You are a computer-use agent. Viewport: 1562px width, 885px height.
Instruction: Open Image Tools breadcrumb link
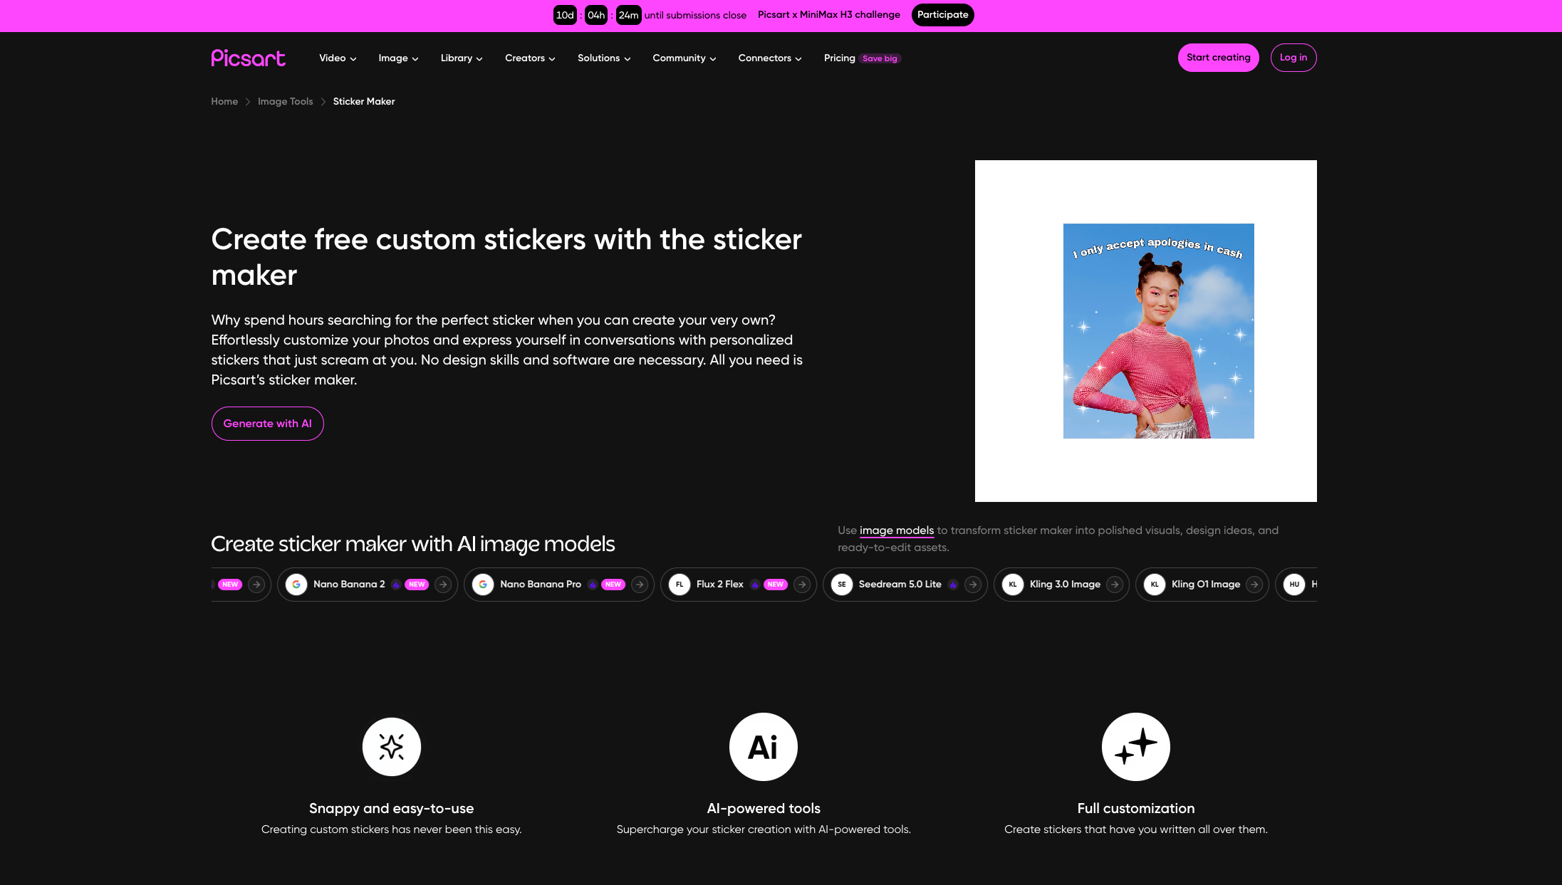pyautogui.click(x=285, y=102)
